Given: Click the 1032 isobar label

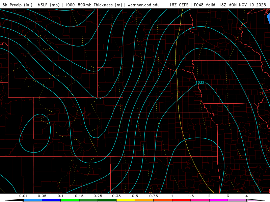Looking at the screenshot, I should click(200, 82).
